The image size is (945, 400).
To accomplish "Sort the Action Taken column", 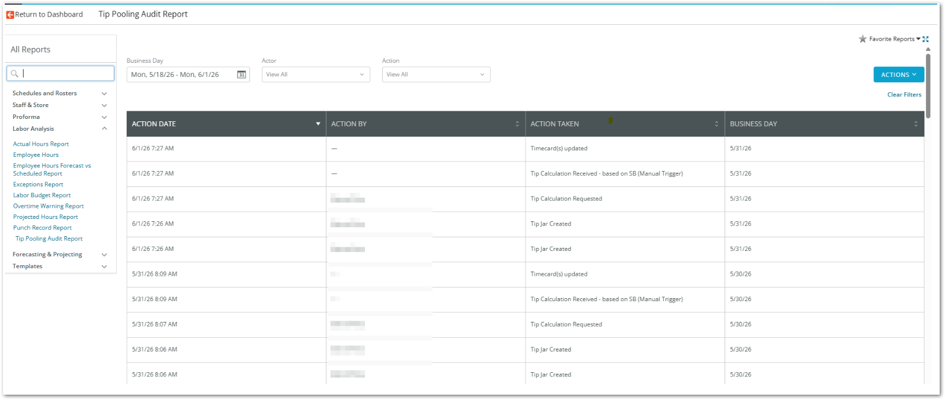I will tap(716, 124).
